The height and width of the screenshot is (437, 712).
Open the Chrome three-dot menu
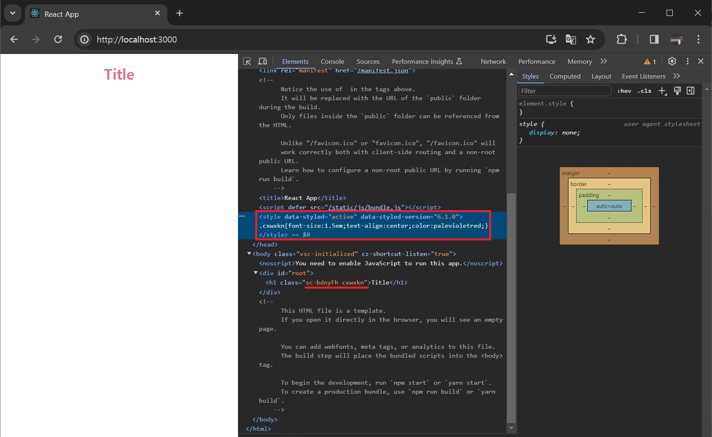coord(699,39)
